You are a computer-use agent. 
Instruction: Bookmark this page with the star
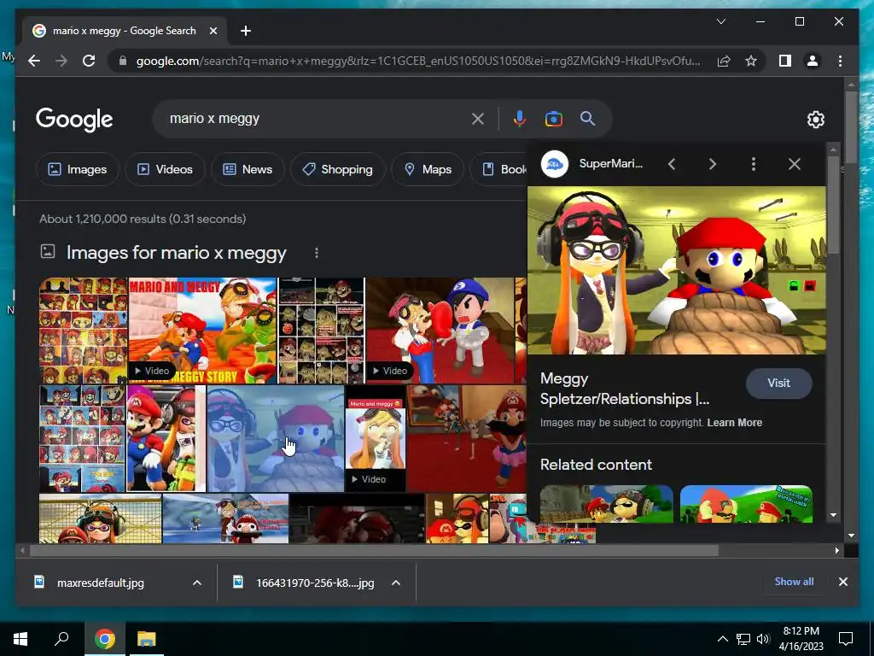751,61
